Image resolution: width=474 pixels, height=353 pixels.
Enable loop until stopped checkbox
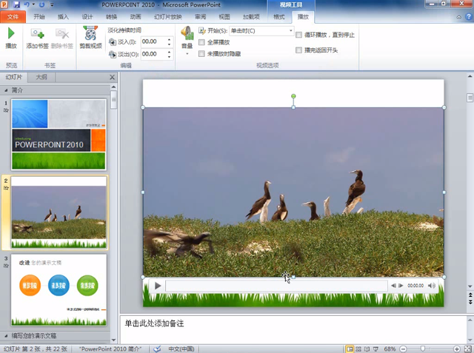(298, 34)
